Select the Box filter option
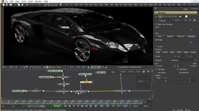This screenshot has height=111, width=199. pyautogui.click(x=160, y=36)
